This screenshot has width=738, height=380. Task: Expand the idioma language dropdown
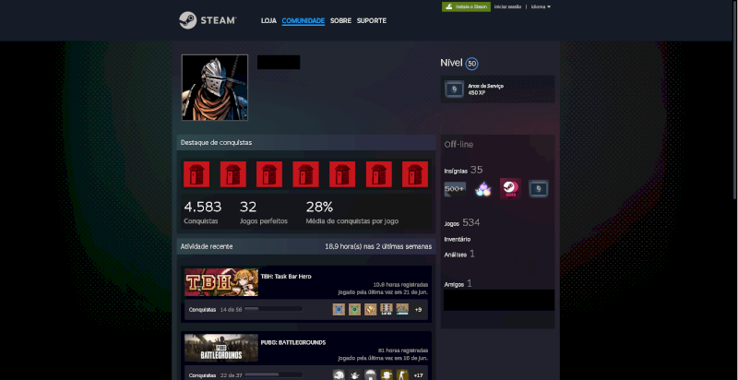(x=541, y=6)
